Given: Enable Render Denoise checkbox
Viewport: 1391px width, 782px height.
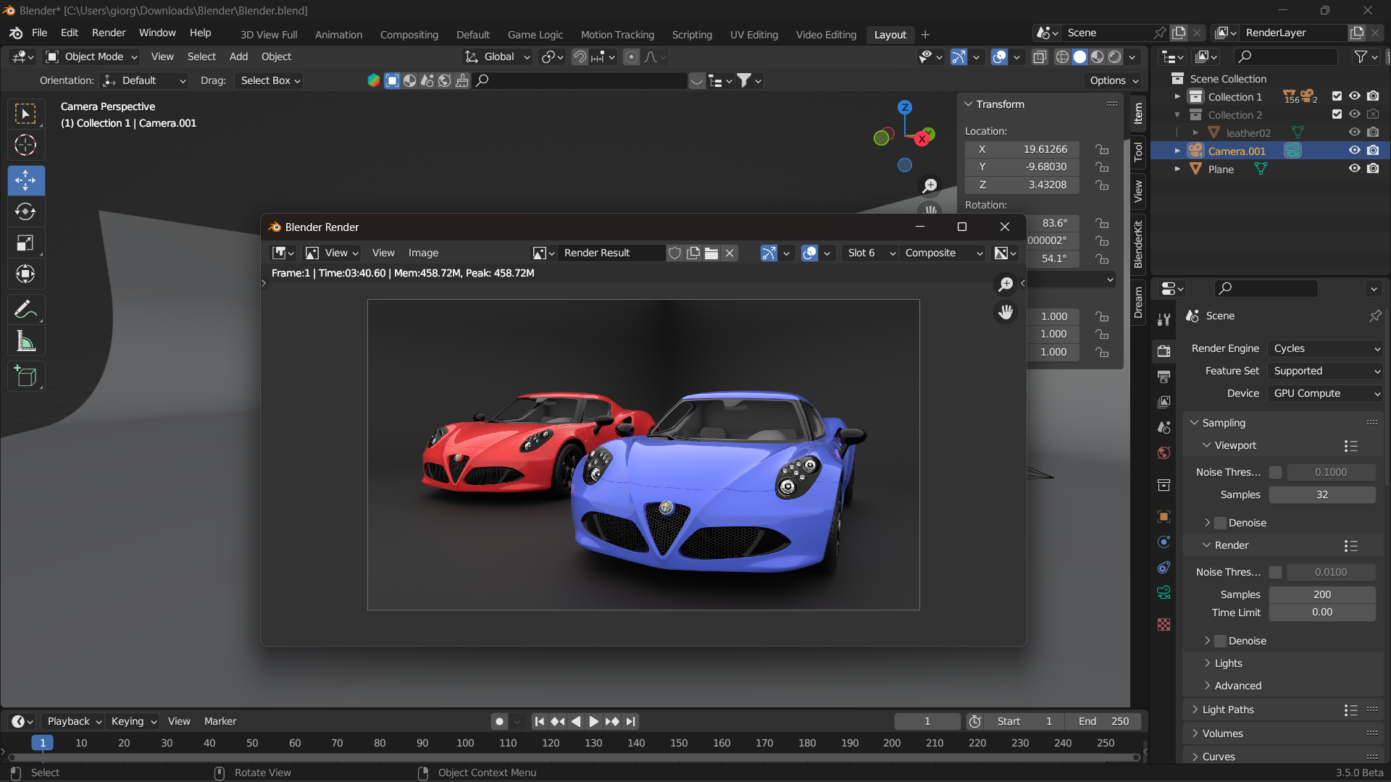Looking at the screenshot, I should pos(1221,641).
